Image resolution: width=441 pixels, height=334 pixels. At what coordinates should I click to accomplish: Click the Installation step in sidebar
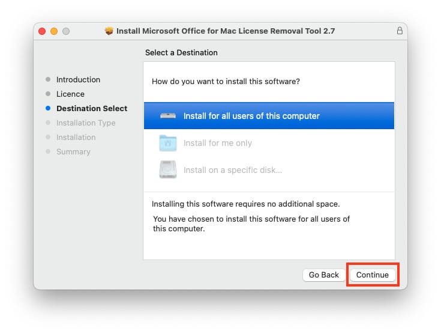[x=76, y=137]
